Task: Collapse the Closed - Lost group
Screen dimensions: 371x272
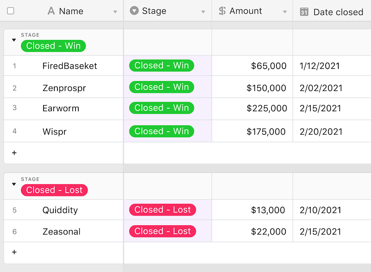Action: pyautogui.click(x=14, y=184)
